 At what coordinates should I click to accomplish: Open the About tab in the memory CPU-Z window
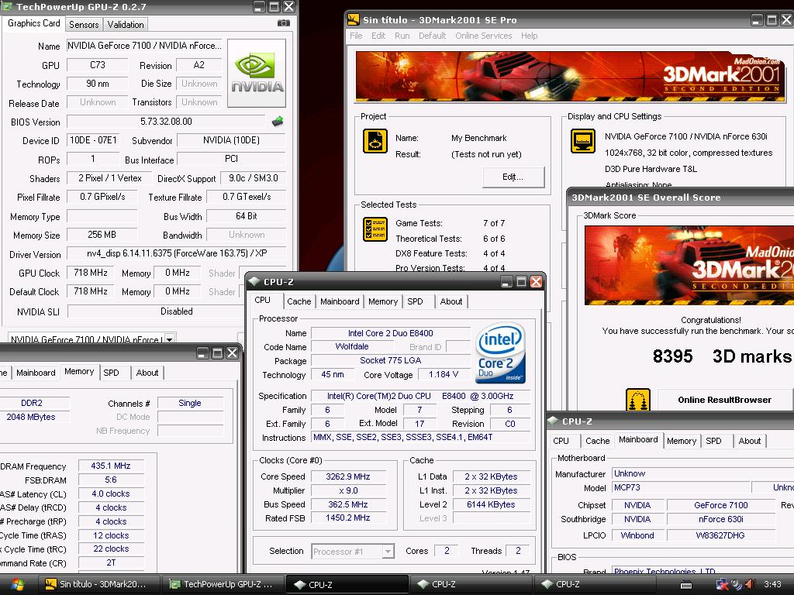point(147,373)
